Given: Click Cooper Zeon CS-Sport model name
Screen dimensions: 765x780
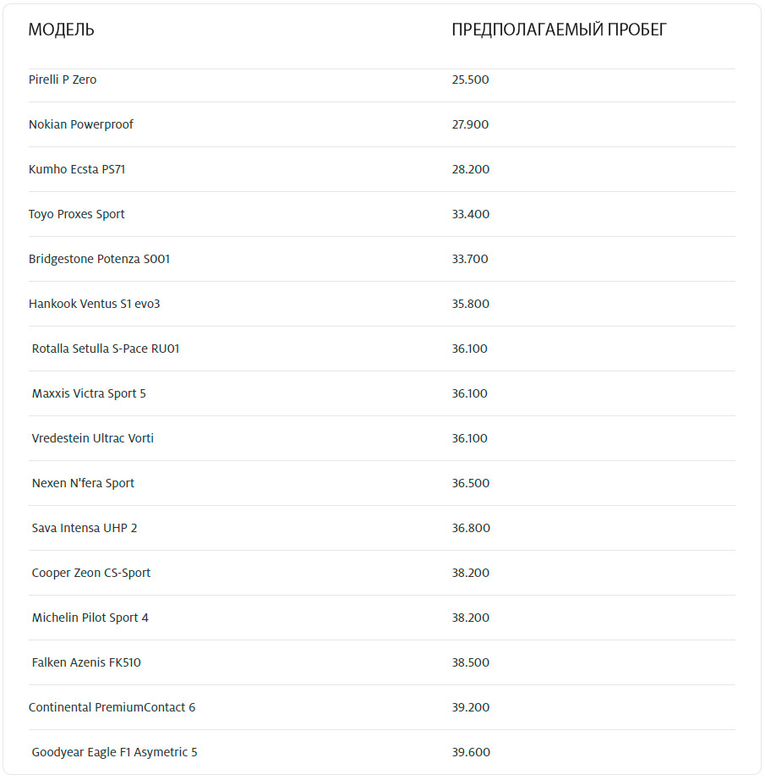Looking at the screenshot, I should [x=91, y=573].
